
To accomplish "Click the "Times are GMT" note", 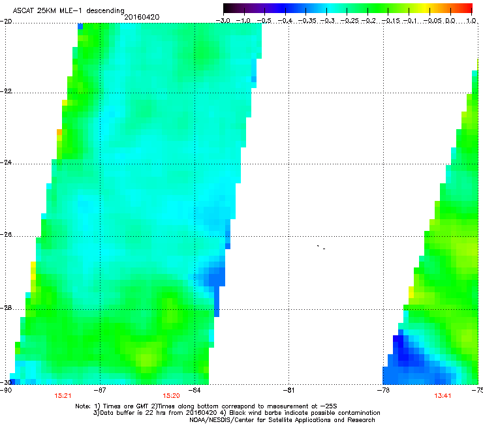I will [x=121, y=406].
